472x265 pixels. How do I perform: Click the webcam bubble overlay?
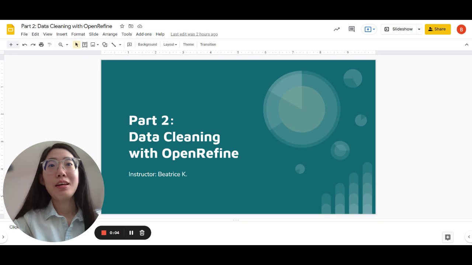point(53,191)
